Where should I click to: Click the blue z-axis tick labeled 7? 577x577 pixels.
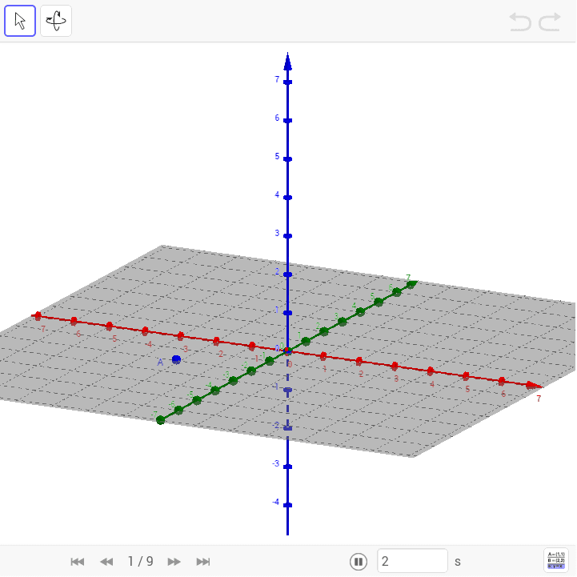click(288, 82)
